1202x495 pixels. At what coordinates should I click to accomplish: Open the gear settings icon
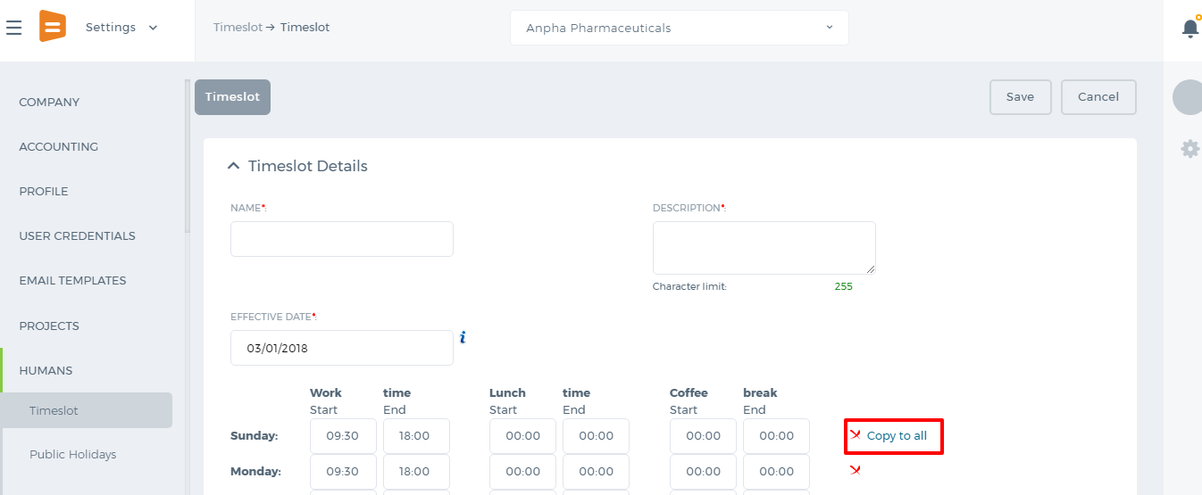click(x=1190, y=149)
